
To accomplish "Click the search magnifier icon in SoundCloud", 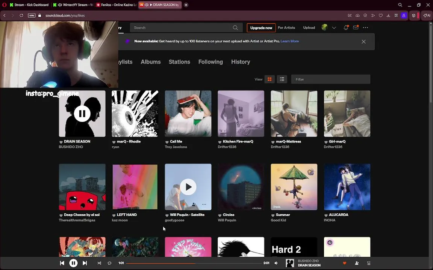I will pyautogui.click(x=235, y=27).
